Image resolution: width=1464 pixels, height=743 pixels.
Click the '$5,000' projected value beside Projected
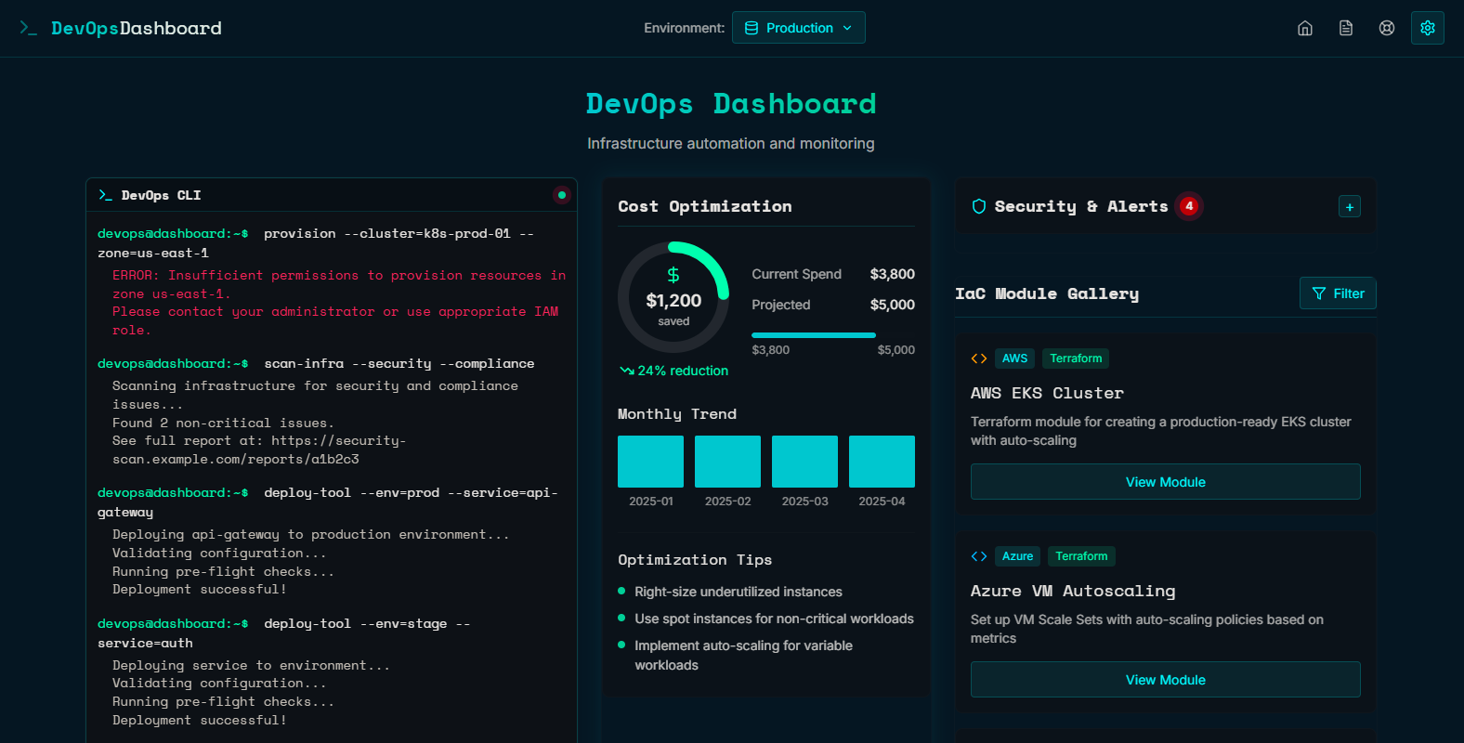tap(893, 305)
